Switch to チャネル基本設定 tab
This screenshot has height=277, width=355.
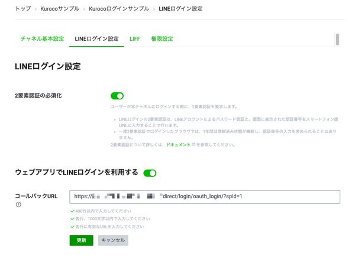43,38
